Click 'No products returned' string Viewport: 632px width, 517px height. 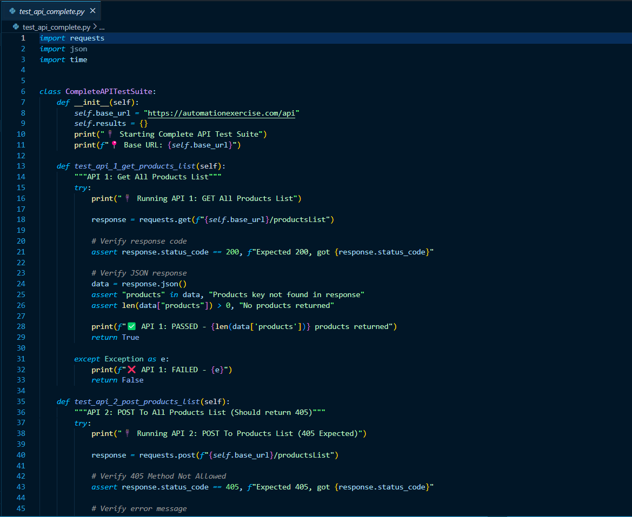pyautogui.click(x=287, y=305)
